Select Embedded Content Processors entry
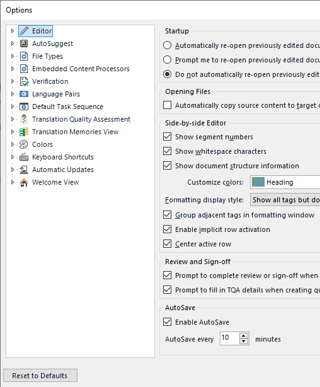Image resolution: width=320 pixels, height=387 pixels. tap(81, 69)
